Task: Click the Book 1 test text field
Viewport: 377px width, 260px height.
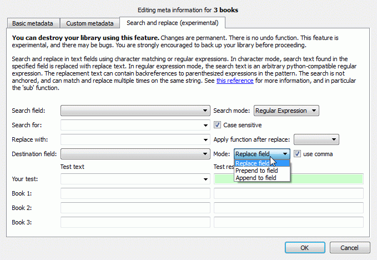Action: 135,193
